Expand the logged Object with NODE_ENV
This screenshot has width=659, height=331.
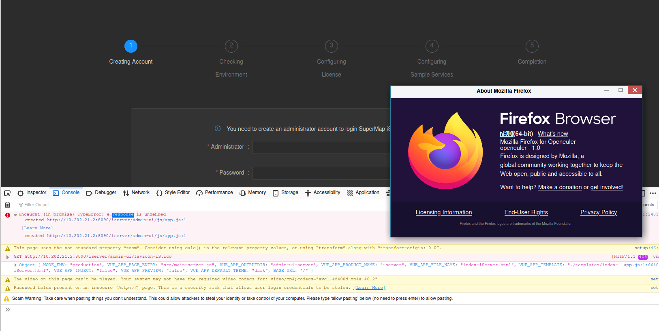point(16,265)
